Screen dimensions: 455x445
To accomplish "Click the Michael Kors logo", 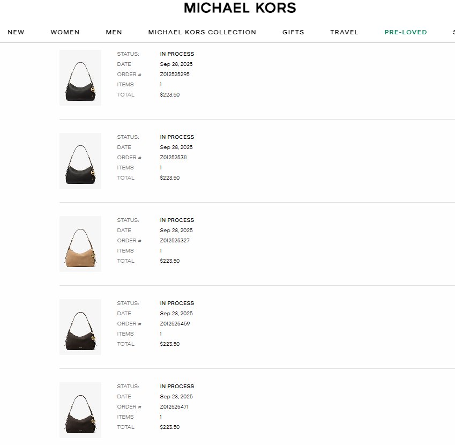I will 240,8.
